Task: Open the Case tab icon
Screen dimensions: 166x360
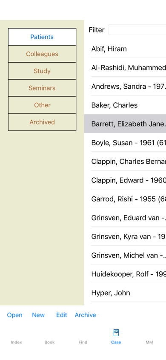Action: click(x=116, y=333)
